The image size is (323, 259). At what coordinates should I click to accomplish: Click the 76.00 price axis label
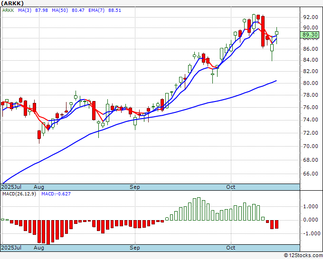pyautogui.click(x=311, y=107)
